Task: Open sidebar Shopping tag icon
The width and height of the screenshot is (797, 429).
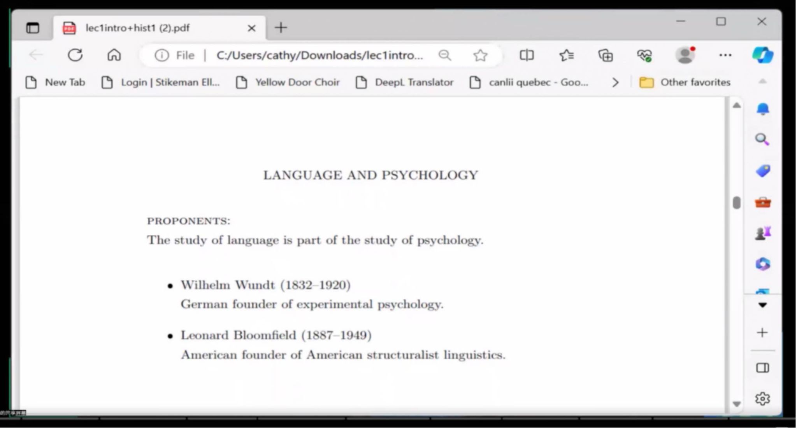Action: pyautogui.click(x=762, y=171)
